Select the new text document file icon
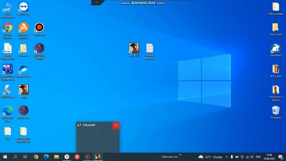The height and width of the screenshot is (161, 286). click(x=150, y=52)
